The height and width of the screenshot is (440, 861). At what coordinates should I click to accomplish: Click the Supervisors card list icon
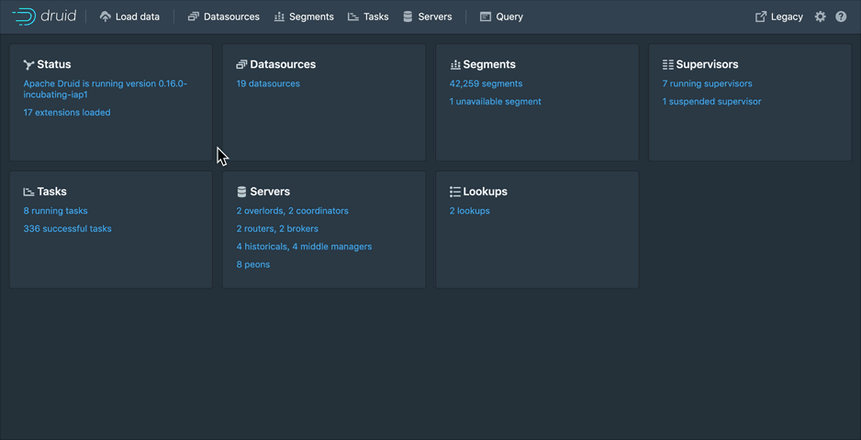668,65
